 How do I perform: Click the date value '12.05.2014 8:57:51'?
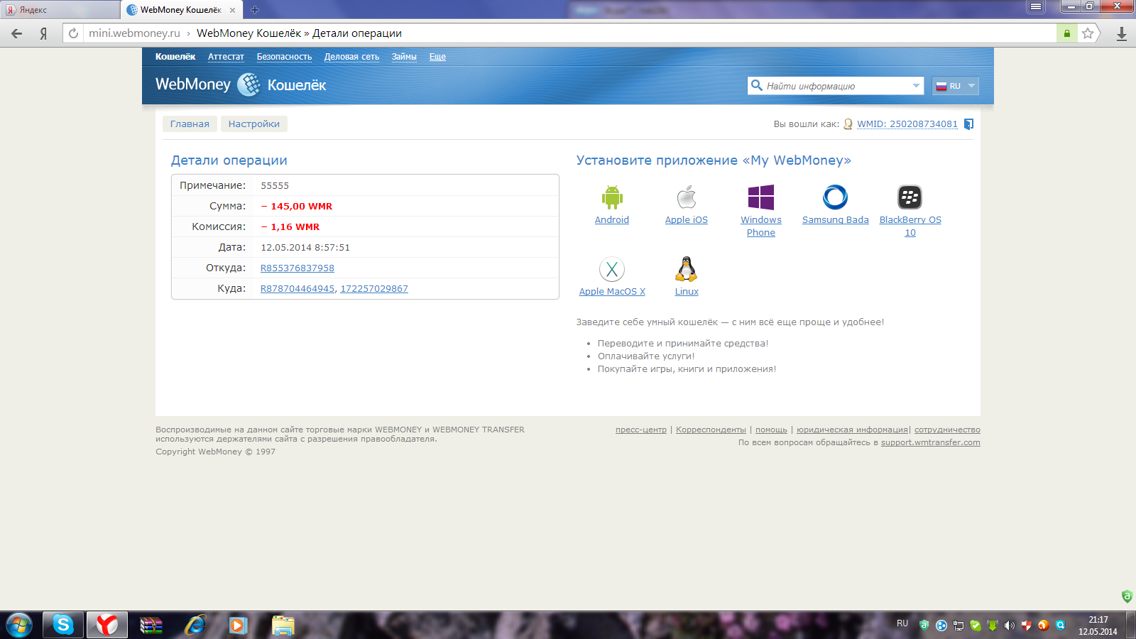point(305,248)
